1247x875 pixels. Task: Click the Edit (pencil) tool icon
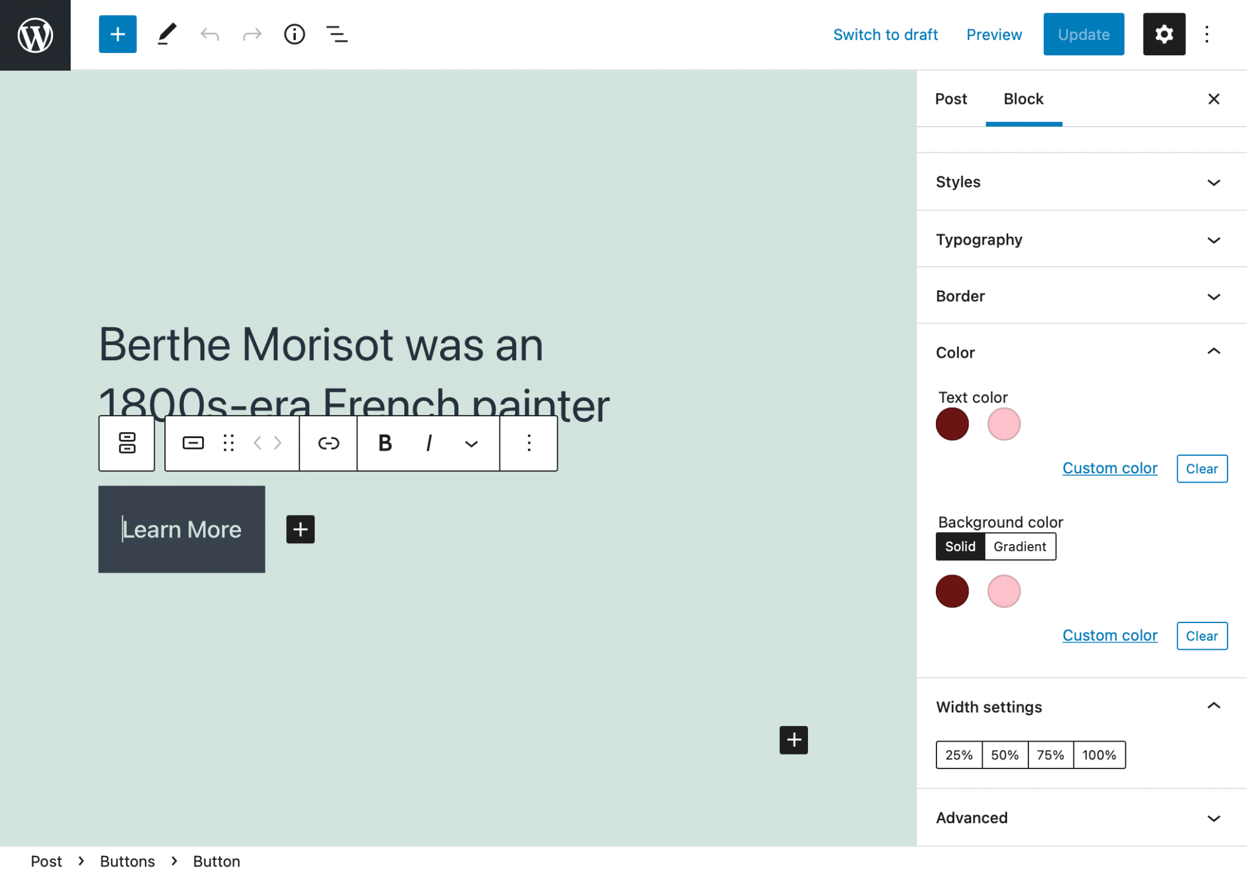click(x=165, y=34)
